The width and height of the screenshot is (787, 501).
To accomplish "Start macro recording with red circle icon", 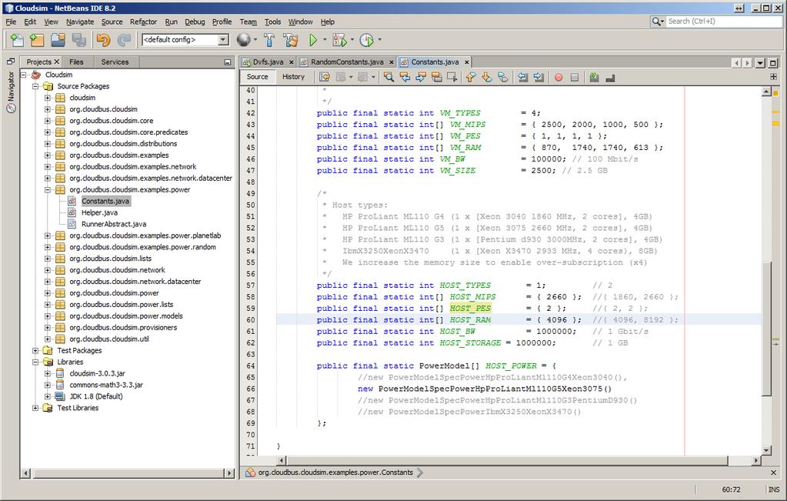I will pyautogui.click(x=559, y=77).
